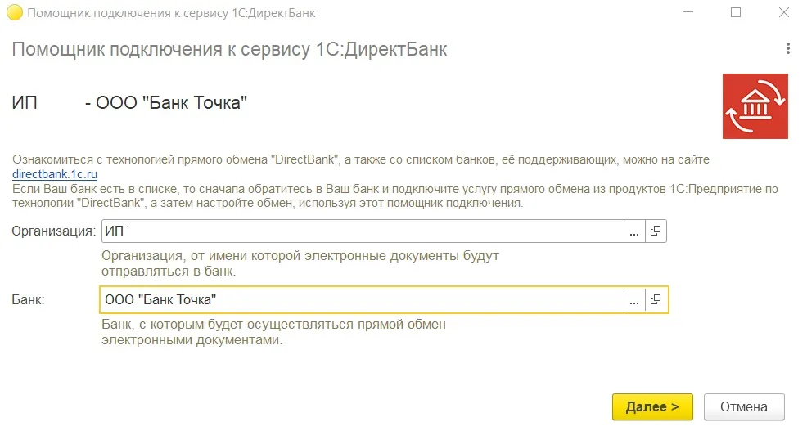This screenshot has width=807, height=431.
Task: Click the "Организация:" field label
Action: [54, 231]
